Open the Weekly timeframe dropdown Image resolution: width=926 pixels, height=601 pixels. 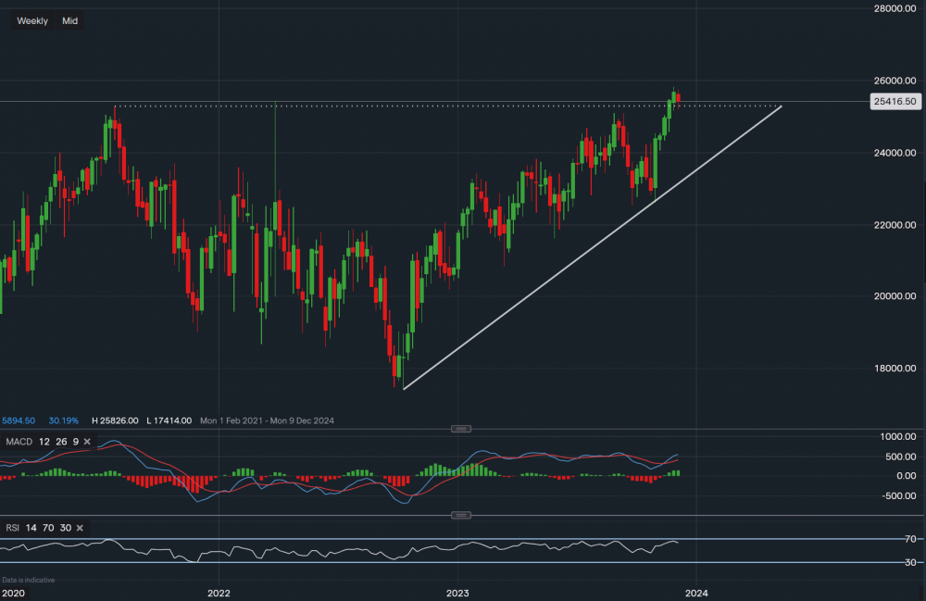tap(32, 19)
